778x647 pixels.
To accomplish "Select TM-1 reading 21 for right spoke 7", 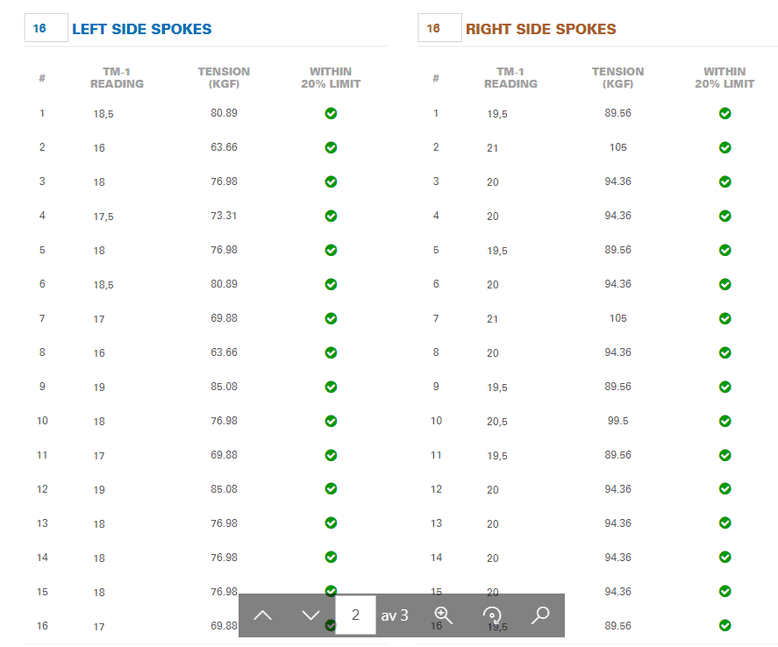I will [492, 319].
